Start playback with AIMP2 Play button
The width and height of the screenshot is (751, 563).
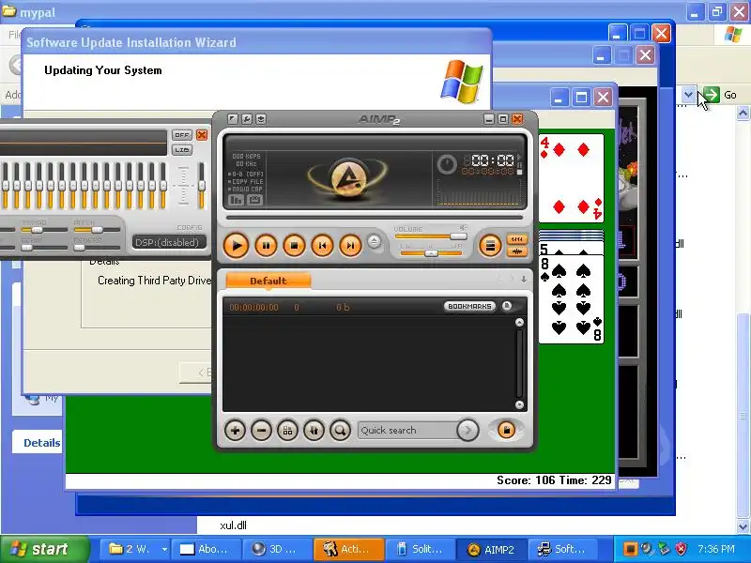[237, 246]
